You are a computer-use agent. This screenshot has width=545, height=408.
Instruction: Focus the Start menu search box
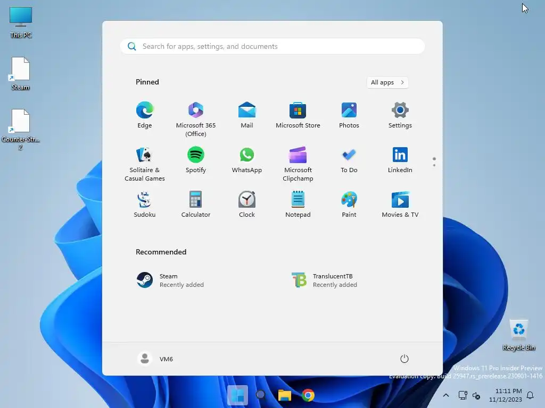[272, 46]
